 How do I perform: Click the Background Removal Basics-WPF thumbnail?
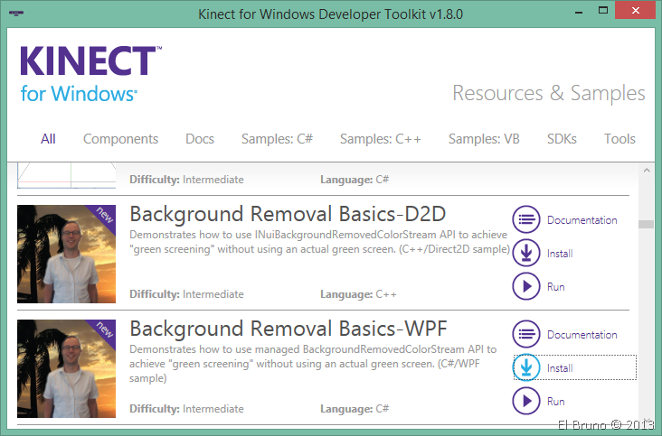(x=66, y=368)
